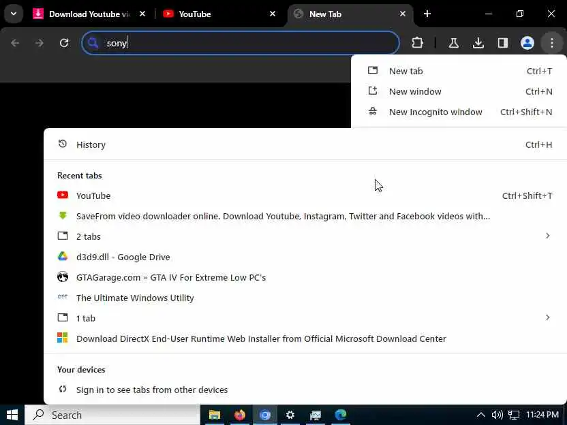Open the Windows Start button

[12, 415]
